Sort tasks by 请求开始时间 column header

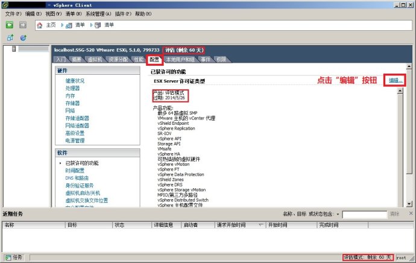pyautogui.click(x=240, y=225)
